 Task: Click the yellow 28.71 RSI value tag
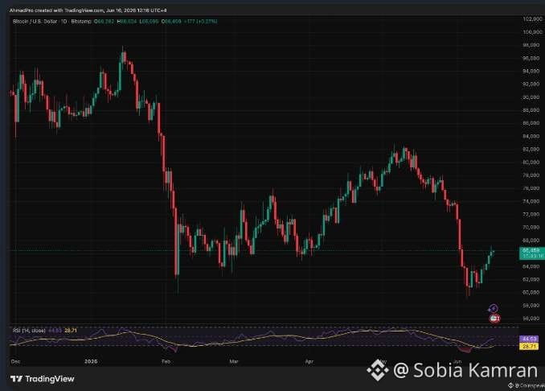pos(529,346)
